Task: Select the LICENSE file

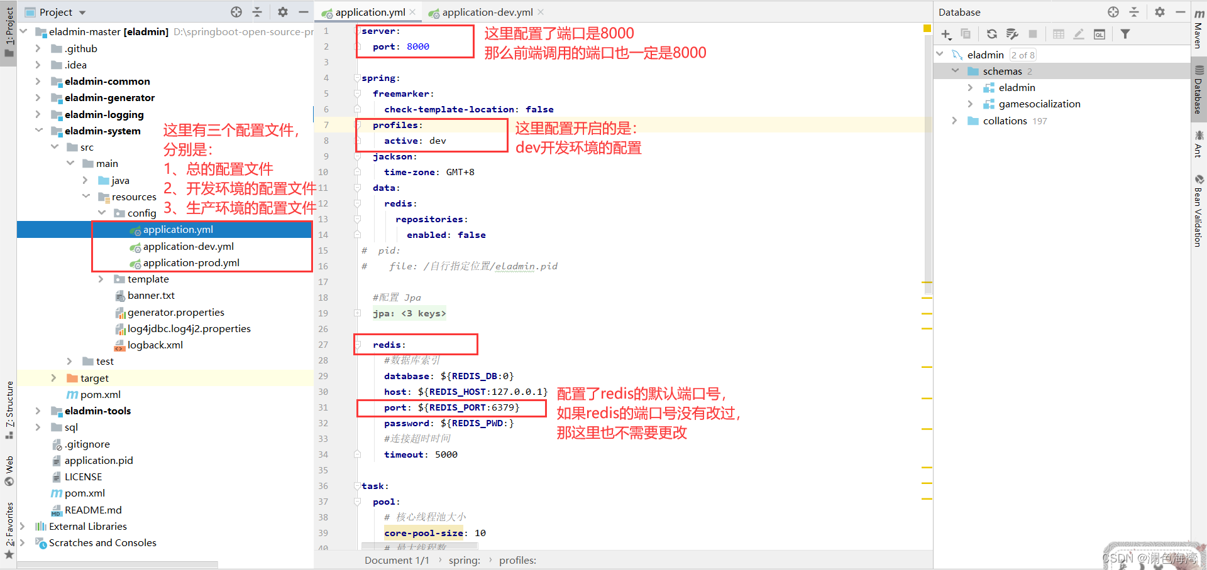Action: tap(83, 477)
